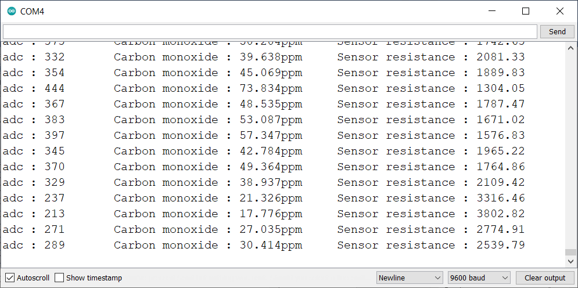The height and width of the screenshot is (288, 578).
Task: Click the baud rate chevron arrow
Action: 505,278
